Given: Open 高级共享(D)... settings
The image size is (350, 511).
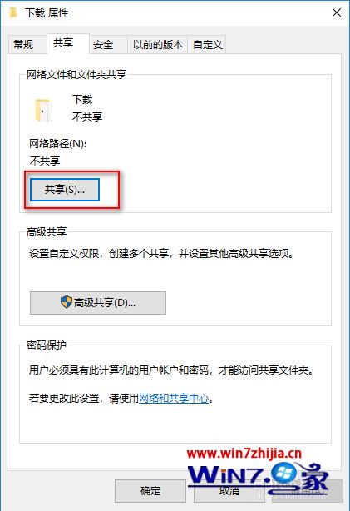Looking at the screenshot, I should click(x=98, y=303).
